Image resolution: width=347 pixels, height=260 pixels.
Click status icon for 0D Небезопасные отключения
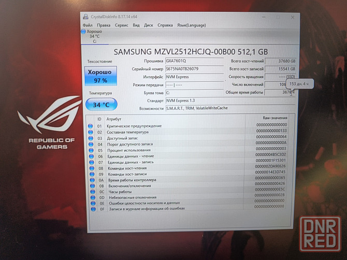point(93,197)
